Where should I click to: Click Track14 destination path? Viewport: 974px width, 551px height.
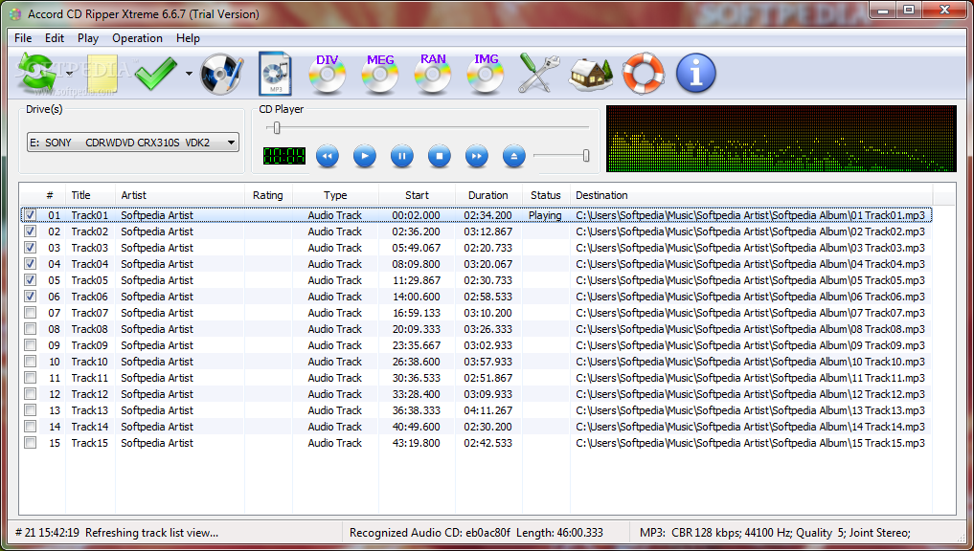751,427
